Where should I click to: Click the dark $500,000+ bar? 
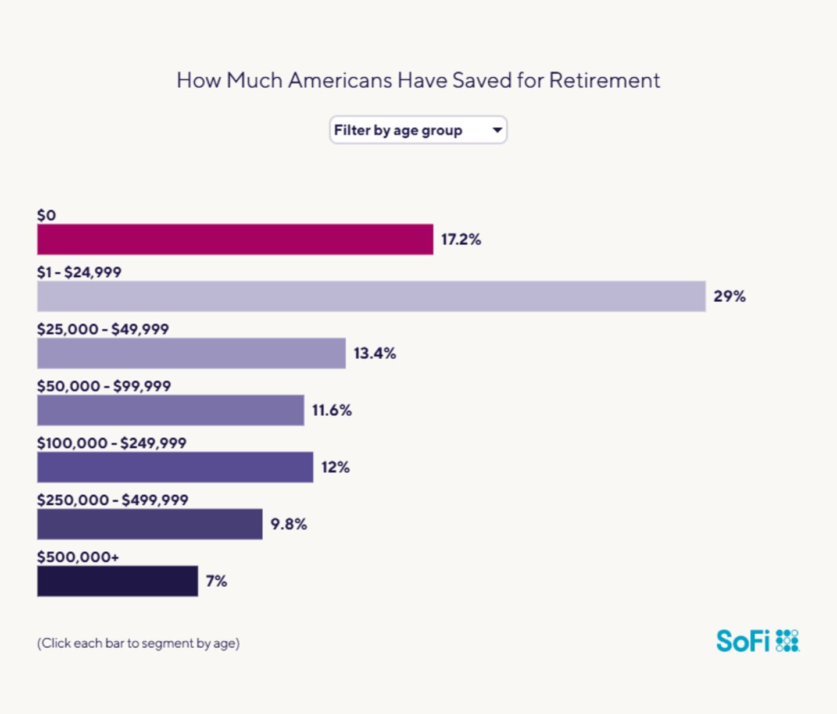tap(117, 581)
